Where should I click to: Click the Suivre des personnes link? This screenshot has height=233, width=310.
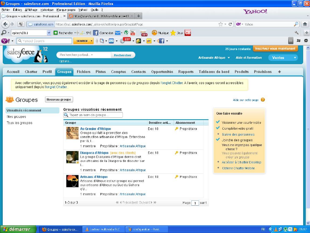238,134
